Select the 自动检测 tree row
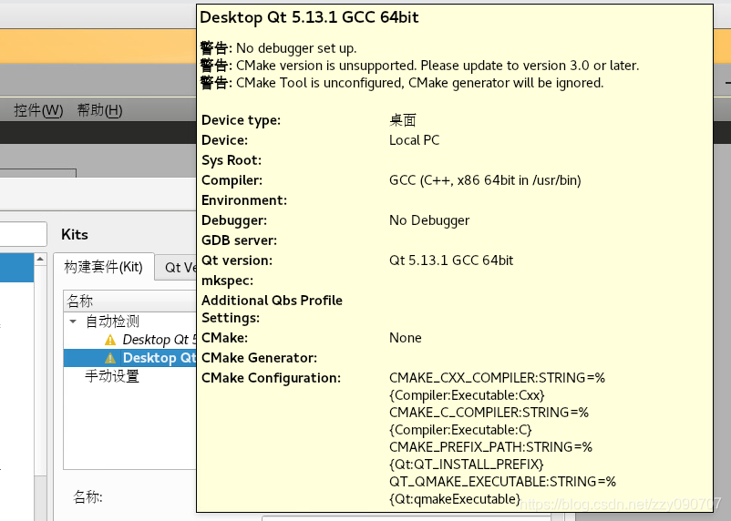 130,322
